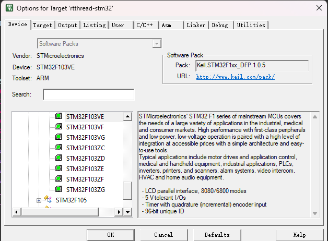
Task: Click the device list horizontal scrollbar thumb
Action: point(60,212)
